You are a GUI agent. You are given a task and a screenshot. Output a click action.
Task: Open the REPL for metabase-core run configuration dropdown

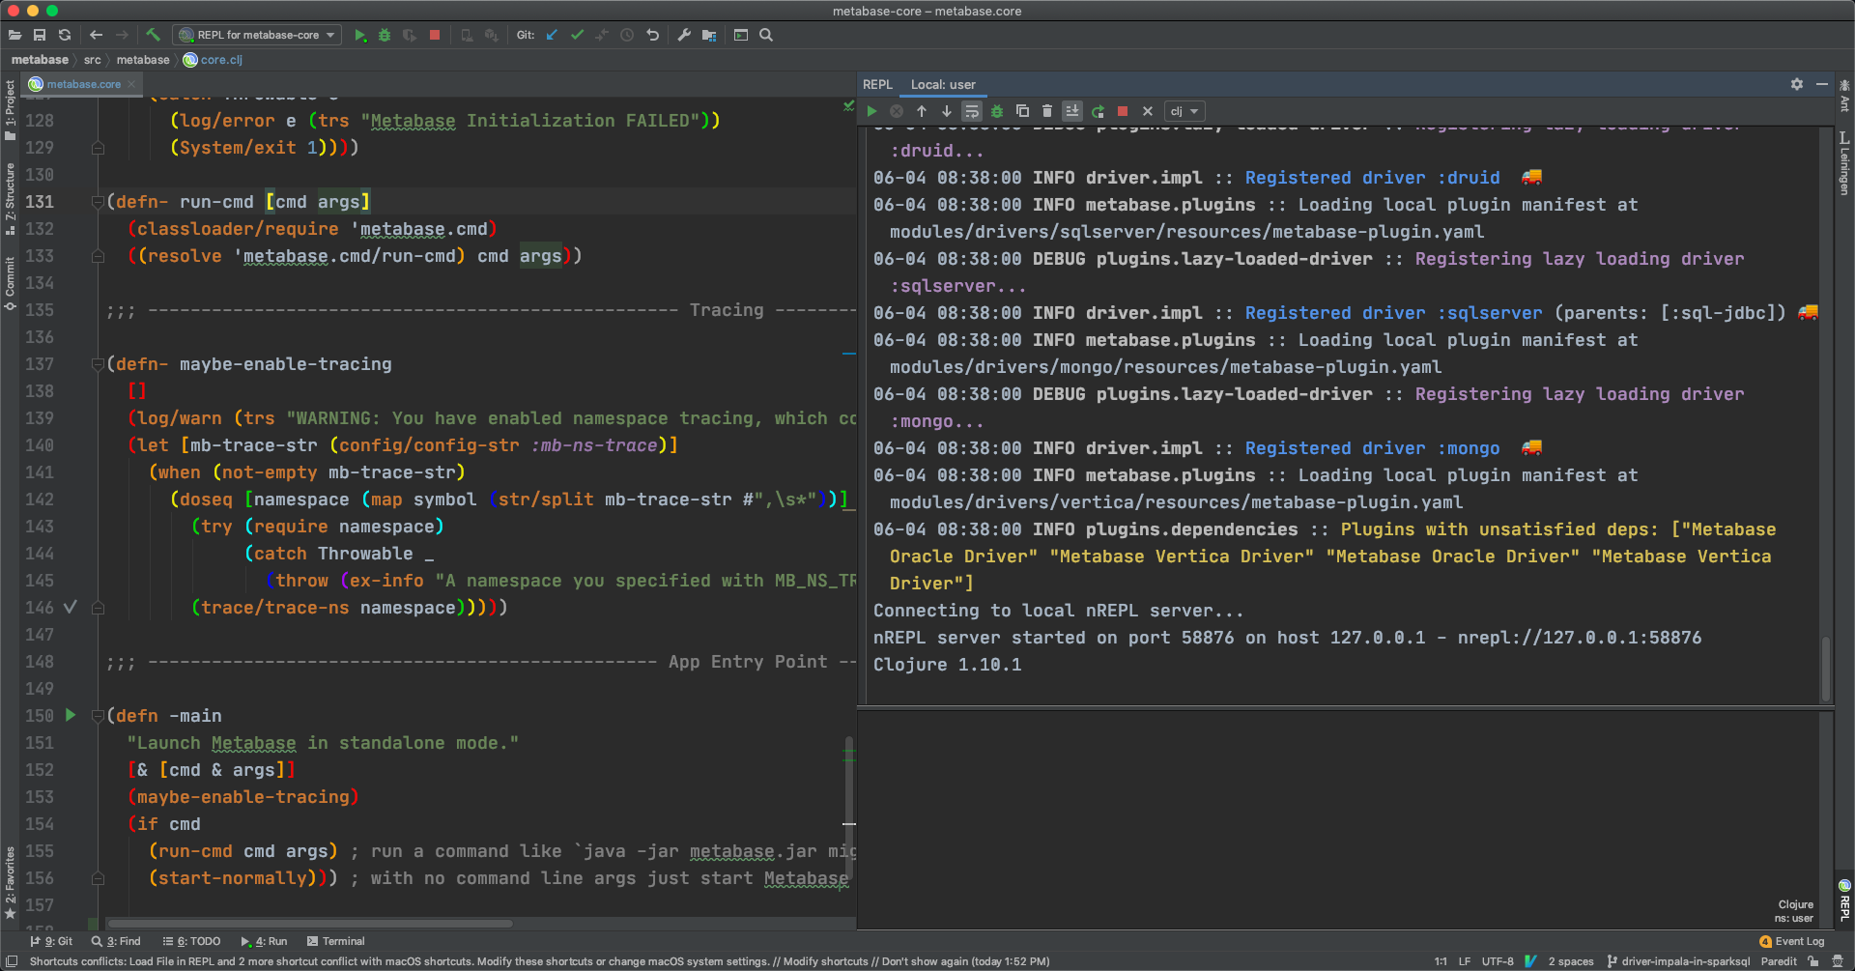pos(257,35)
